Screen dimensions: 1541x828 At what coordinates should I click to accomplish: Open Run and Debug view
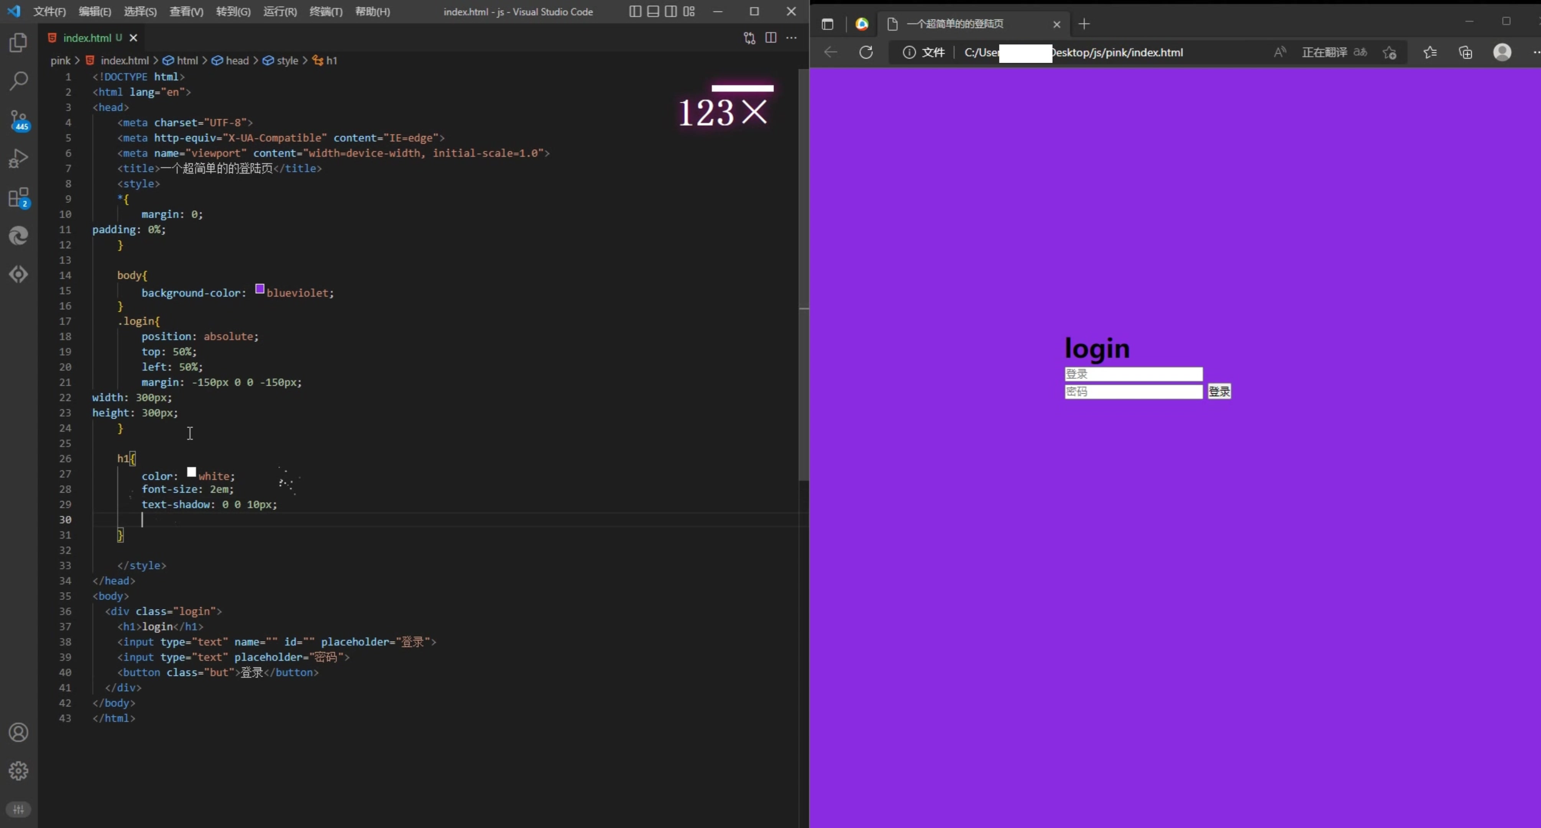click(x=18, y=158)
